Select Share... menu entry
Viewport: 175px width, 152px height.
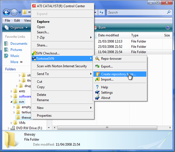point(42,45)
